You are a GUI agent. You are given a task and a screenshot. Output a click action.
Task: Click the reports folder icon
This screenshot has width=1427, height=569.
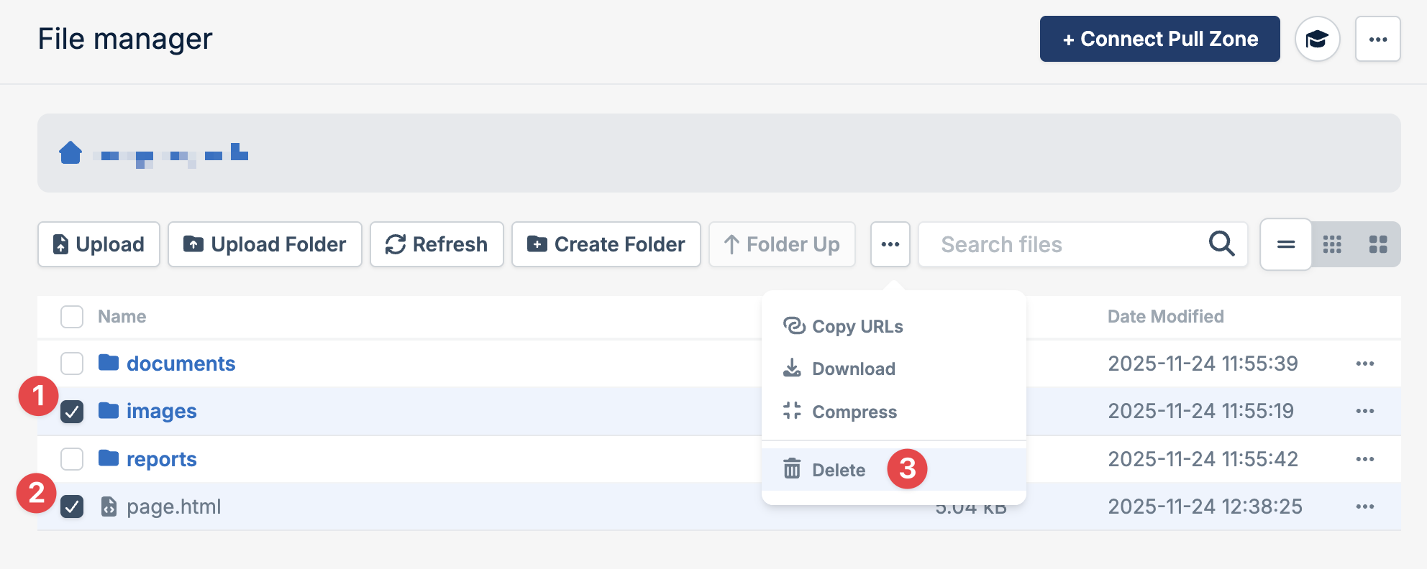109,458
